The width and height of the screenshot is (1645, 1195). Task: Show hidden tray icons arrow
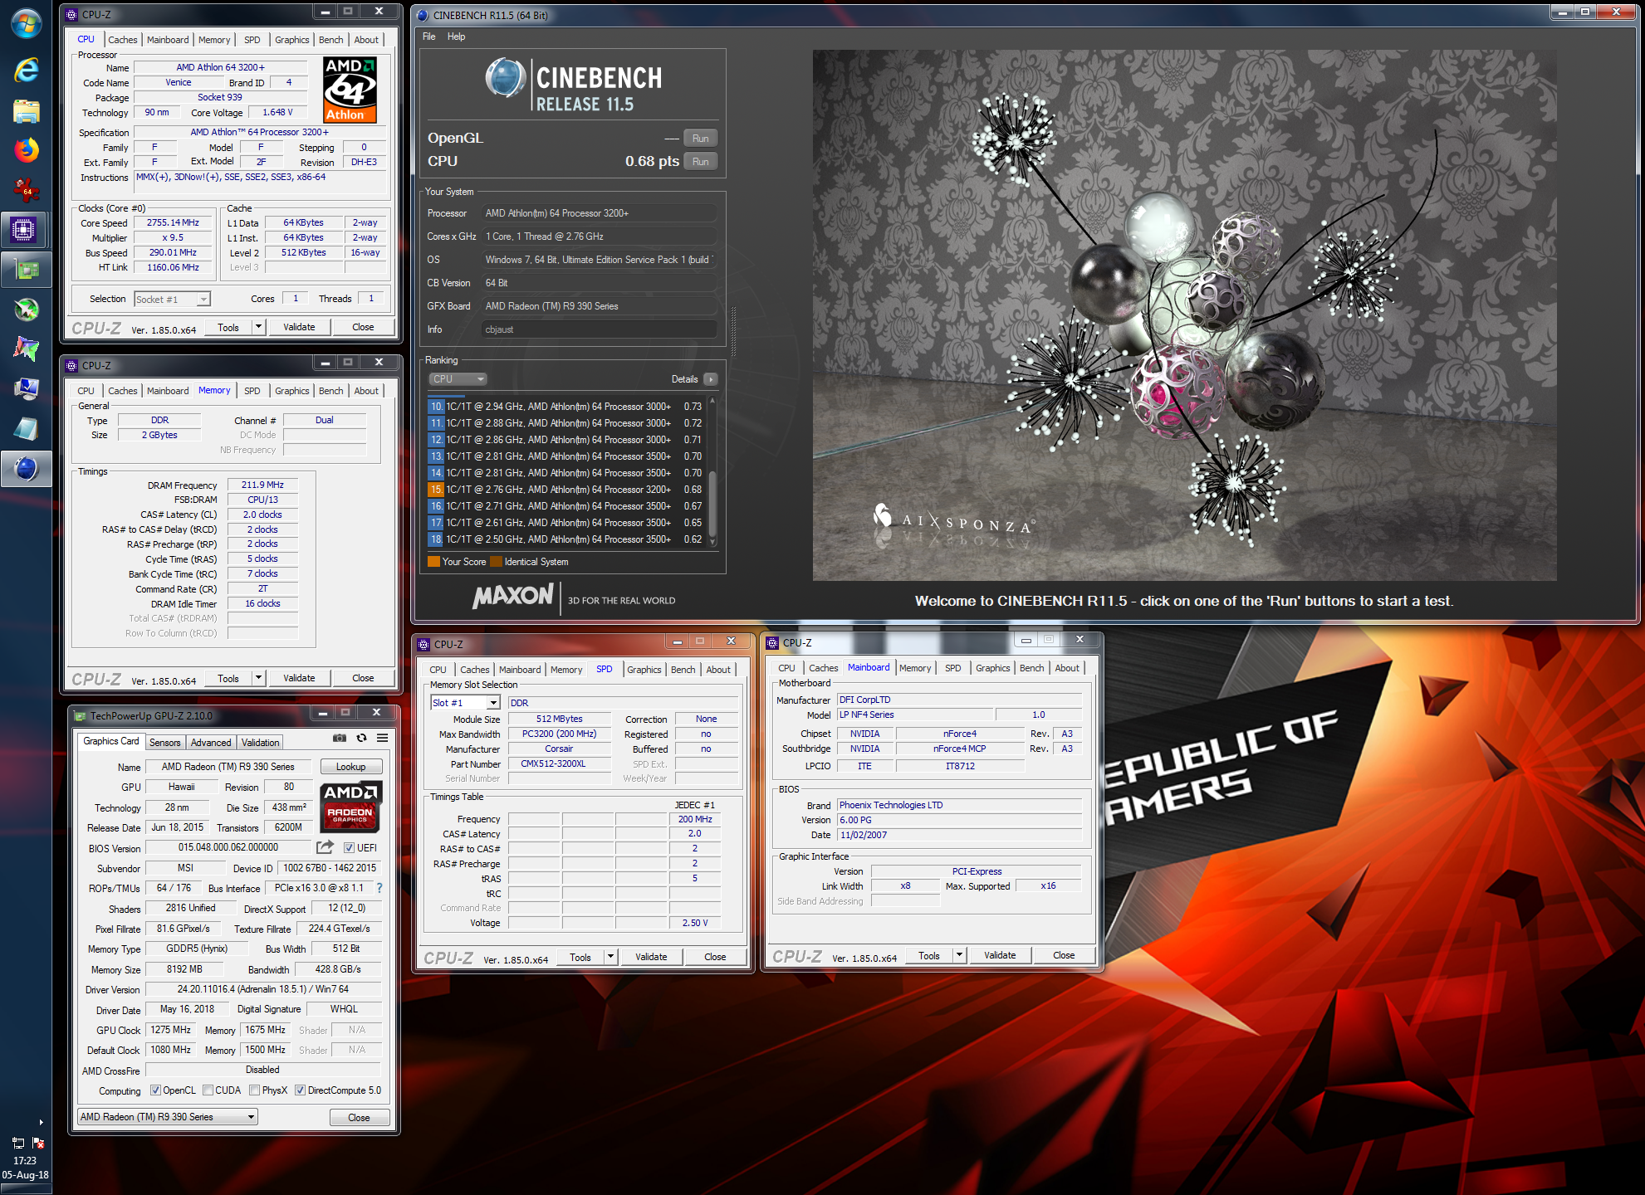(x=41, y=1122)
